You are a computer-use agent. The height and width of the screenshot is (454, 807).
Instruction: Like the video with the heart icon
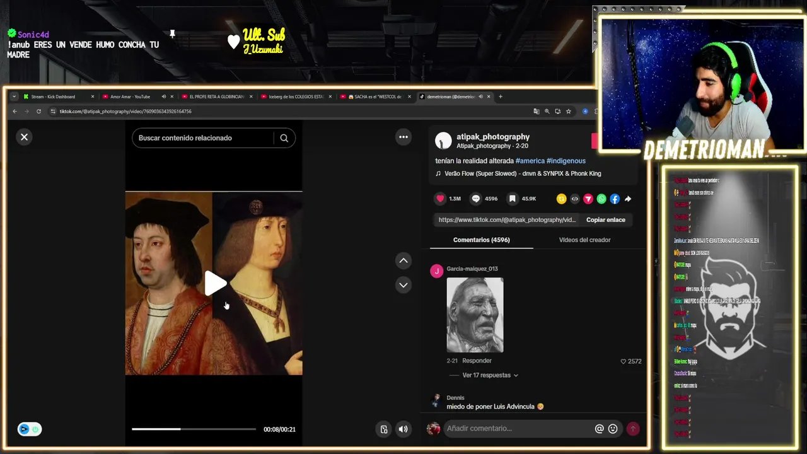pyautogui.click(x=440, y=199)
